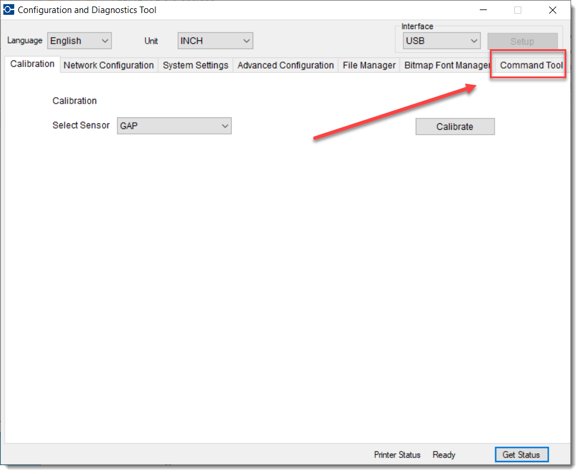Select the Calibration tab
The width and height of the screenshot is (580, 474).
coord(33,64)
